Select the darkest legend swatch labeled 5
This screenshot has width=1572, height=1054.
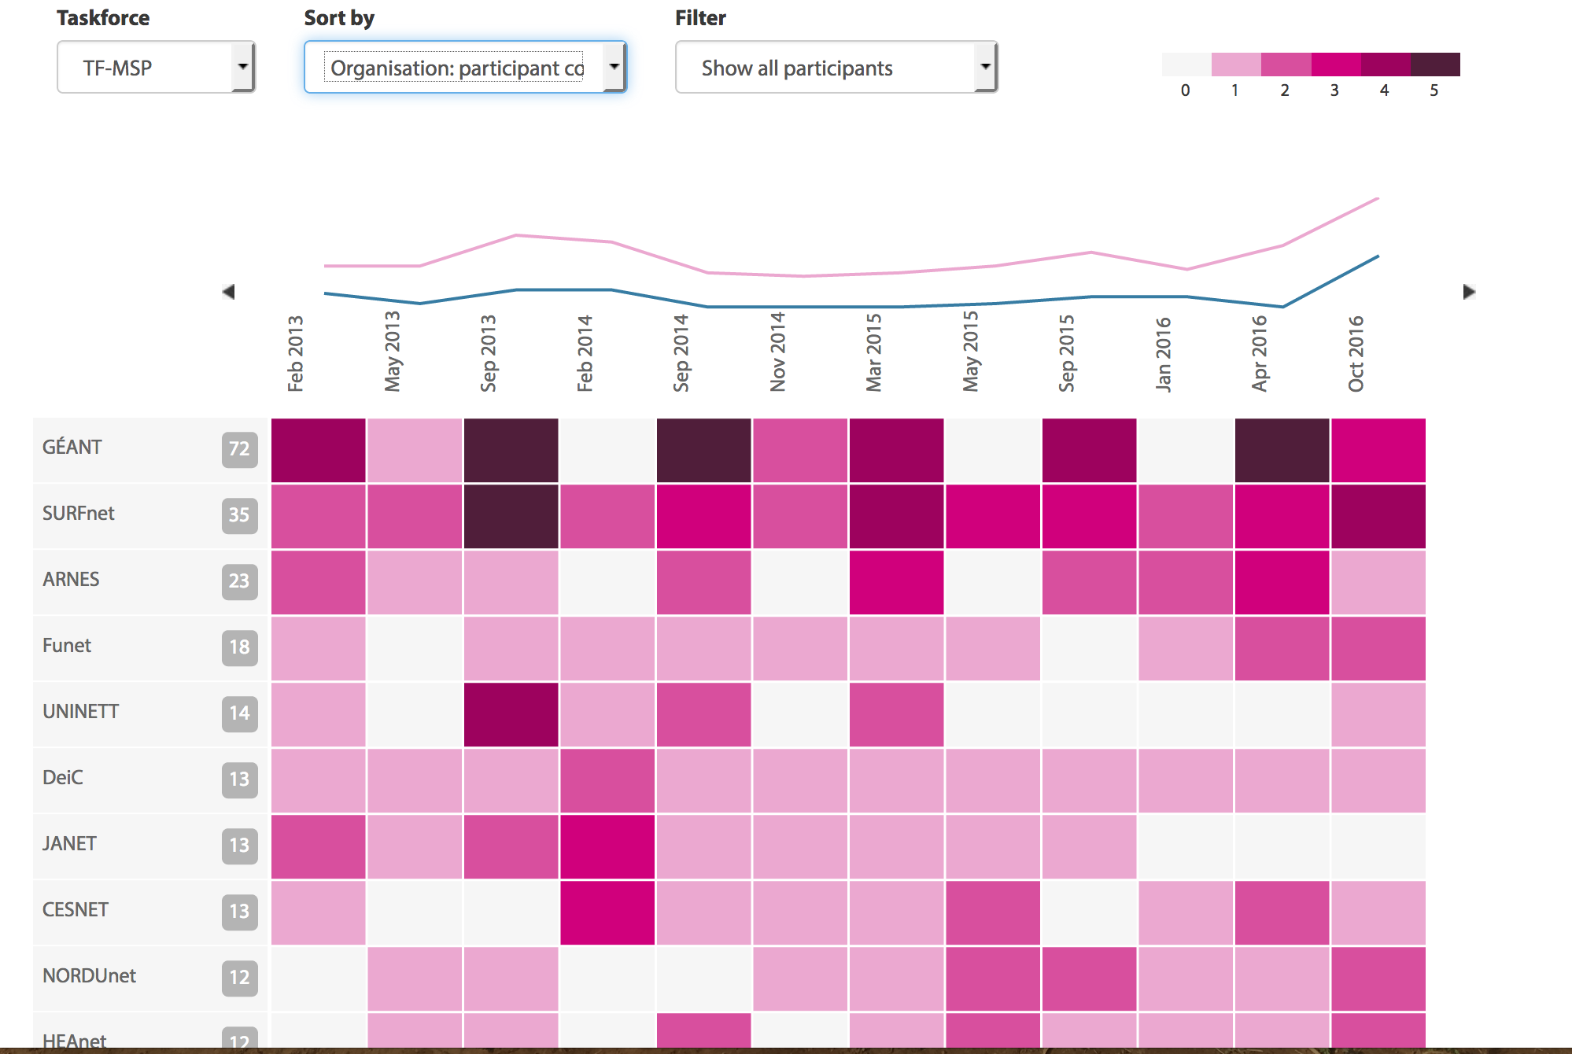coord(1435,64)
